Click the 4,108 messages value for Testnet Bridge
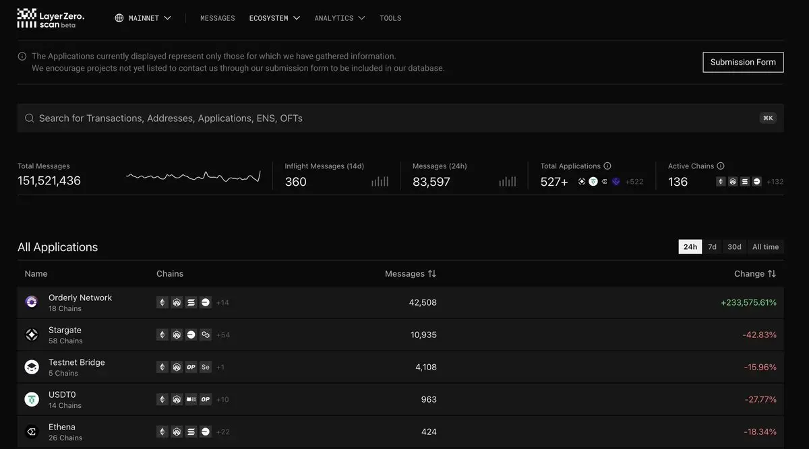This screenshot has height=449, width=809. 426,367
